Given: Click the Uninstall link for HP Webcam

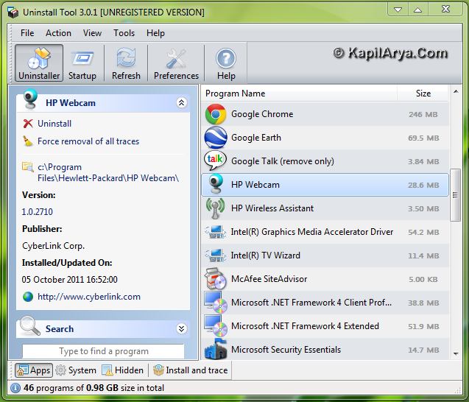Looking at the screenshot, I should coord(54,124).
